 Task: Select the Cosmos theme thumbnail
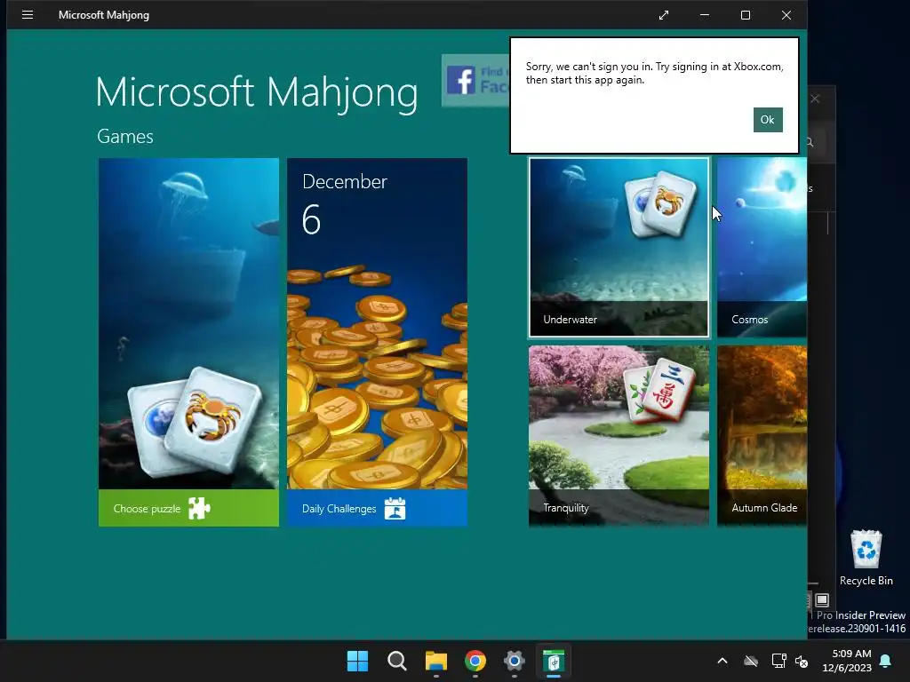(x=762, y=248)
